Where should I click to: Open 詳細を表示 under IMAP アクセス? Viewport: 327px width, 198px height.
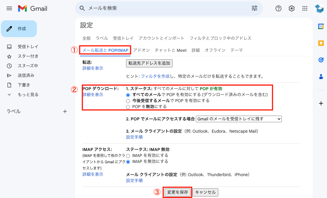[x=93, y=174]
